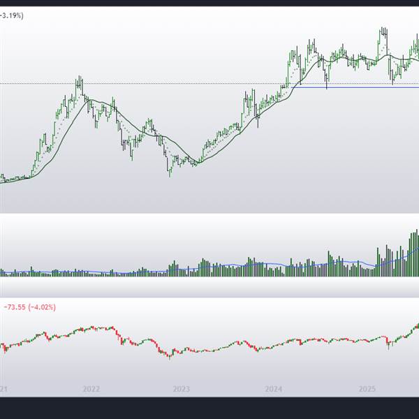
Task: Click the early 2025 dip in bottom candlestick pane
Action: [390, 346]
